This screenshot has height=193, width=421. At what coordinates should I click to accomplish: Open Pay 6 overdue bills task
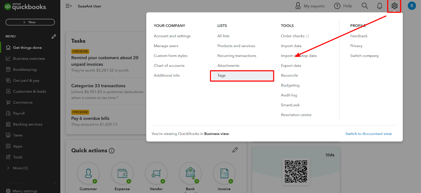click(x=90, y=118)
